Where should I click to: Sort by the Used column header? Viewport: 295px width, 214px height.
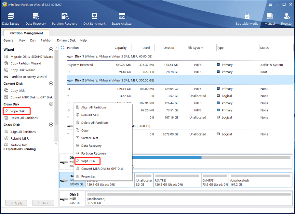click(143, 48)
